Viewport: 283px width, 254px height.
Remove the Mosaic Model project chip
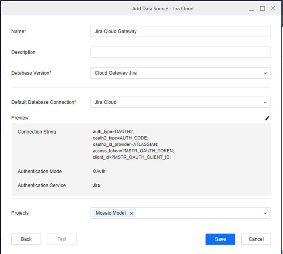coord(132,213)
